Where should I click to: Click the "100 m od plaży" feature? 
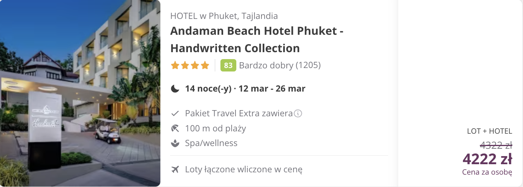[215, 128]
